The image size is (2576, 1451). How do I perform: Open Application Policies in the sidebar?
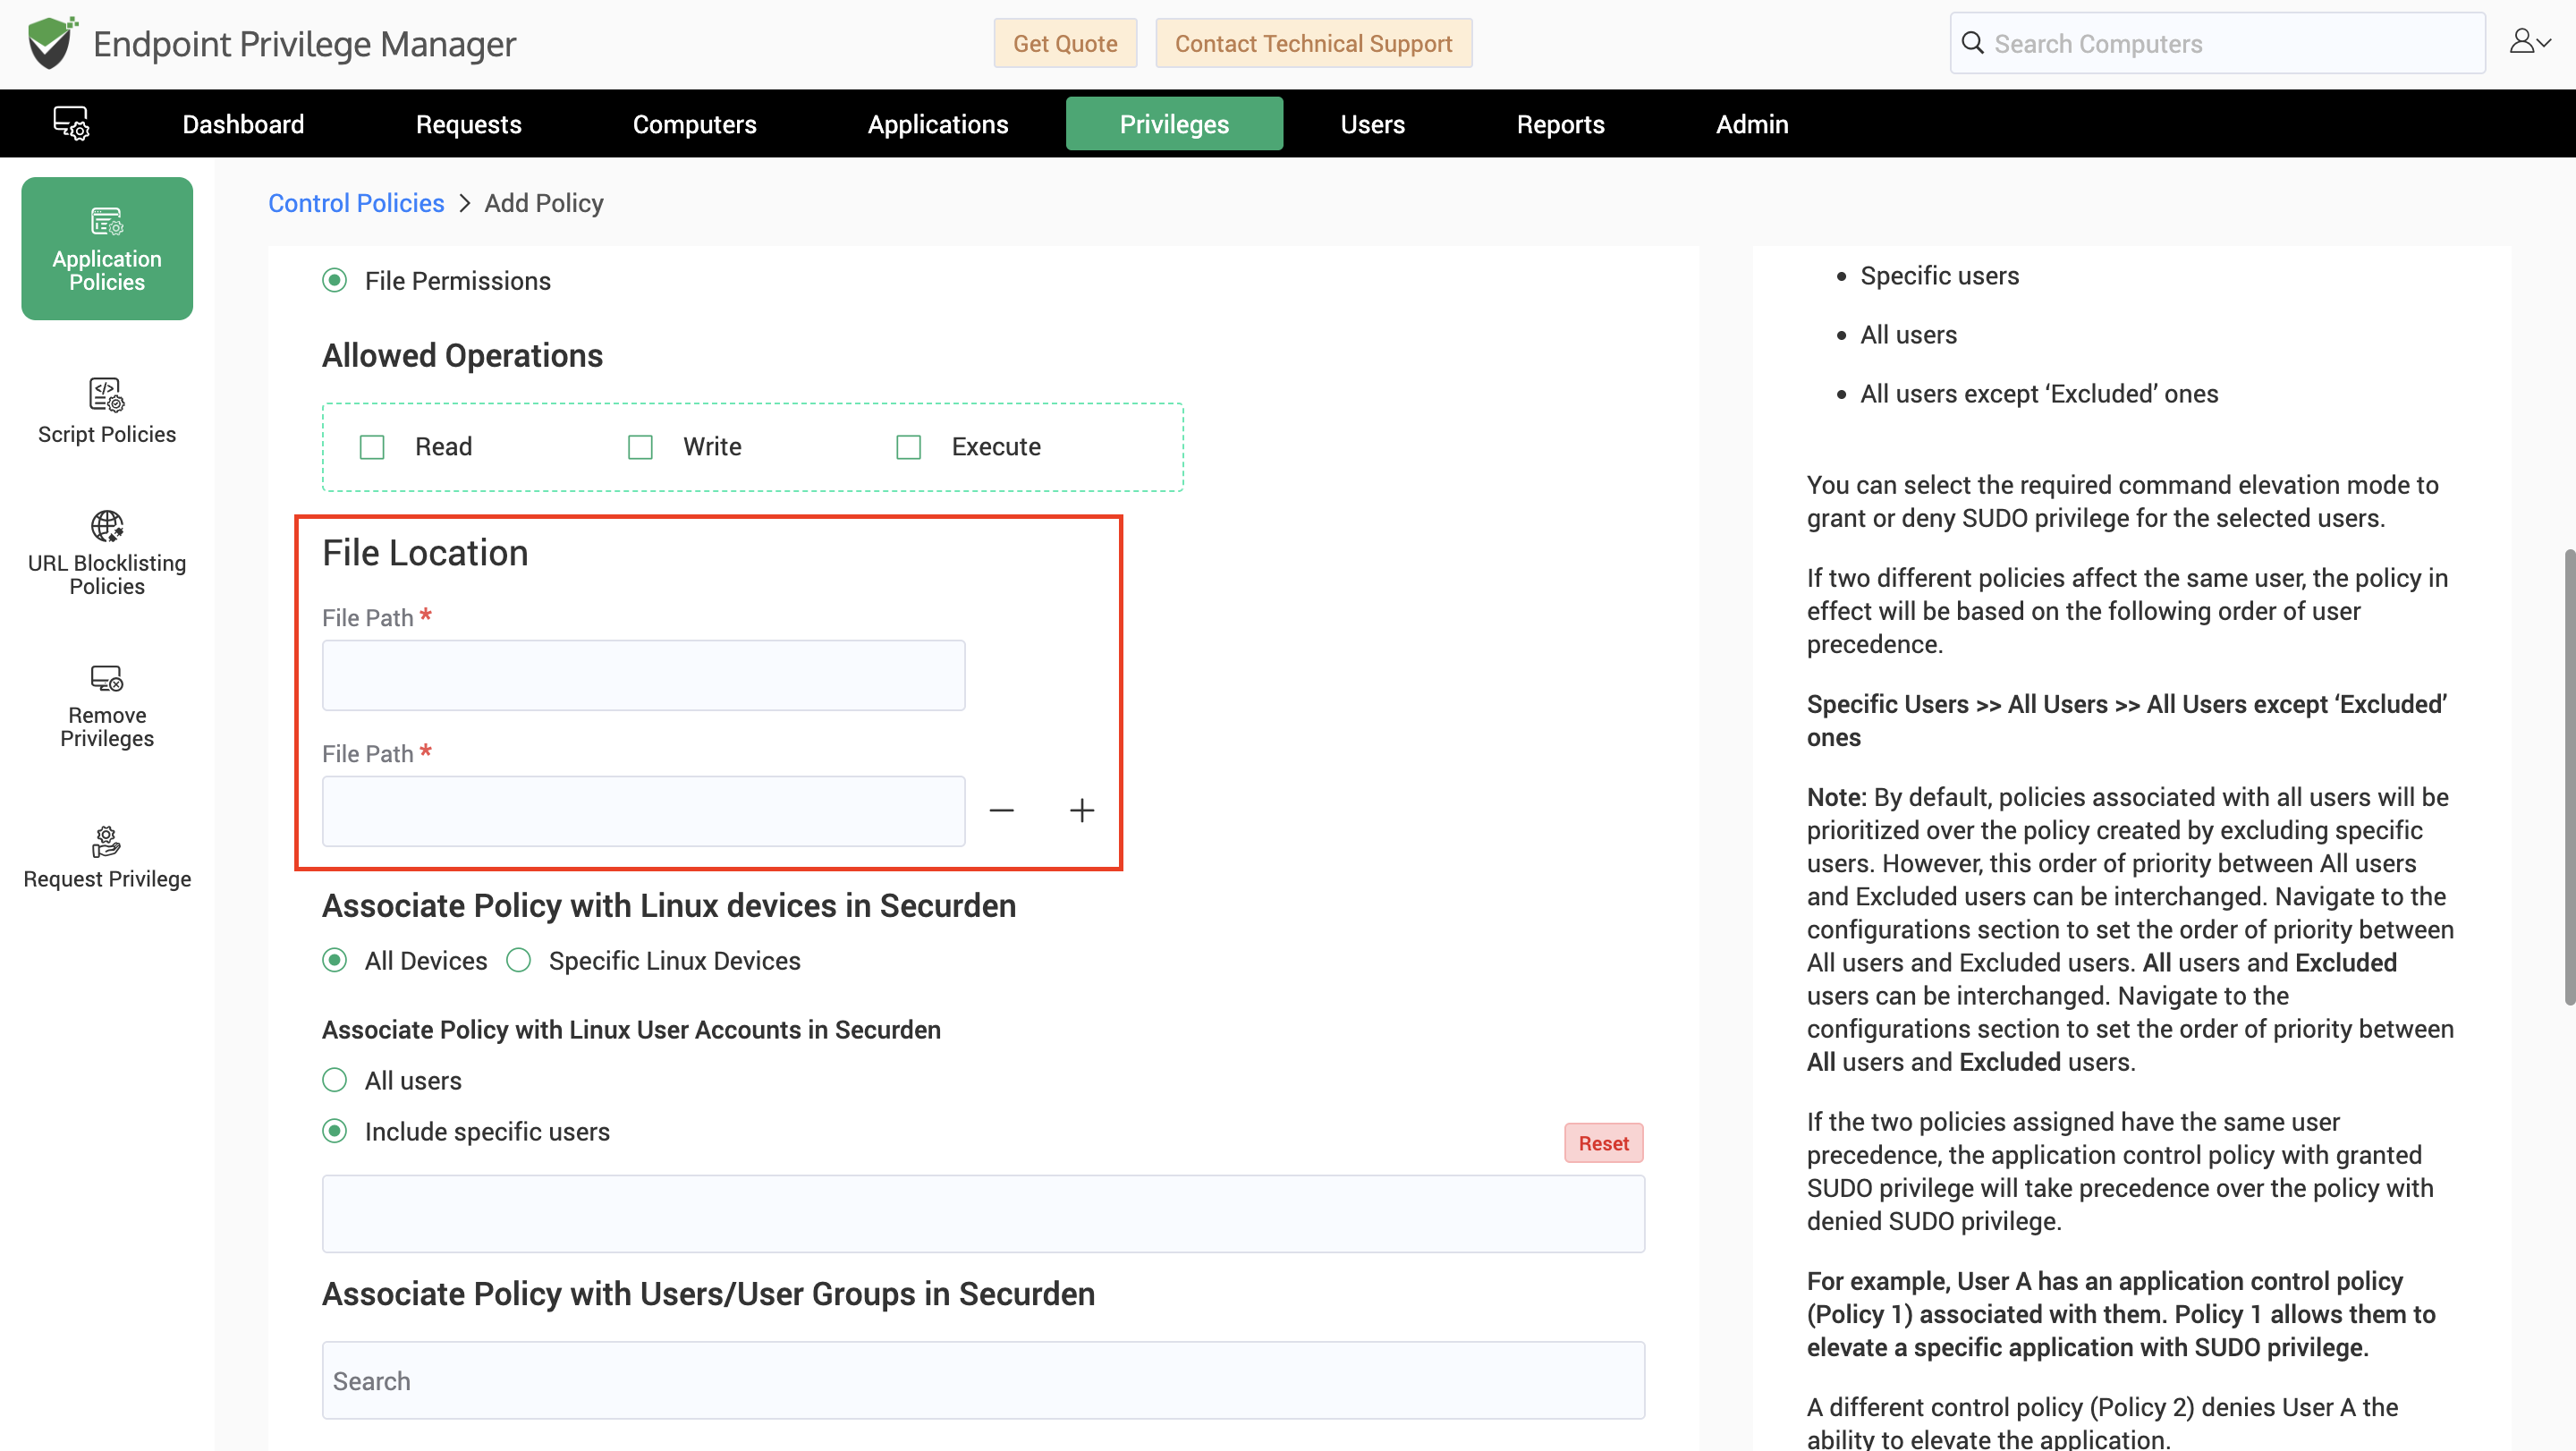pos(107,248)
